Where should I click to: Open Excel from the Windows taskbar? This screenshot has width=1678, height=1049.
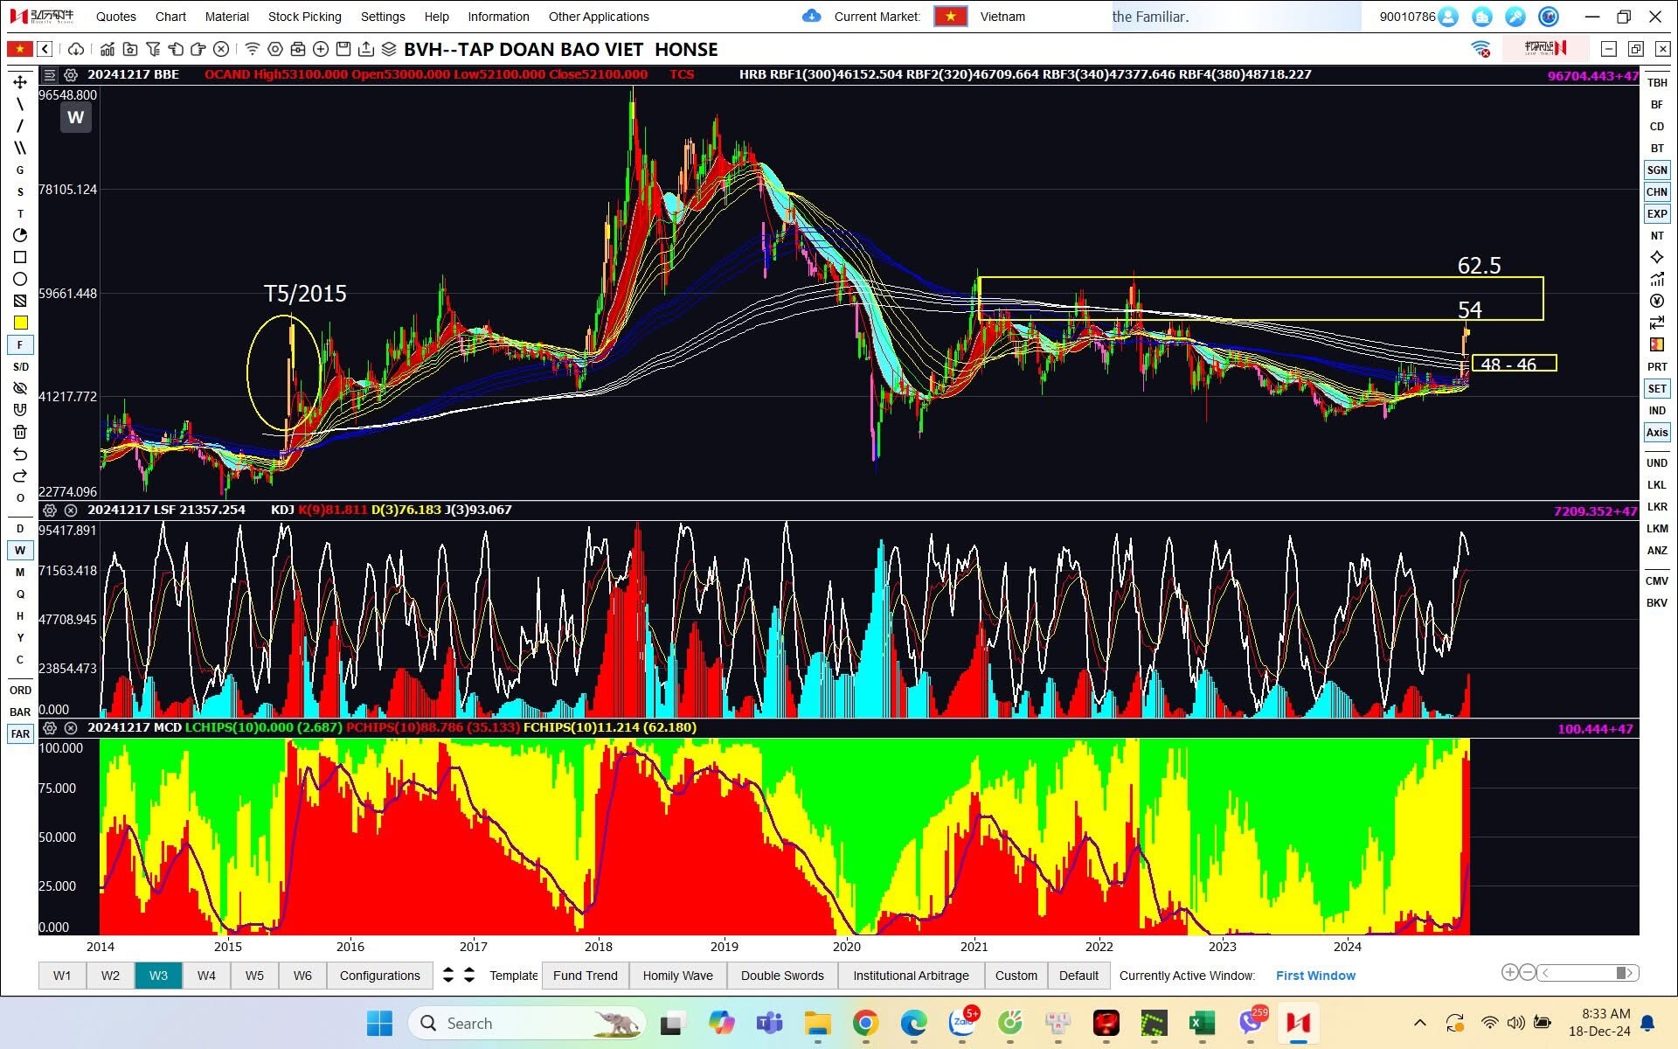(x=1202, y=1023)
